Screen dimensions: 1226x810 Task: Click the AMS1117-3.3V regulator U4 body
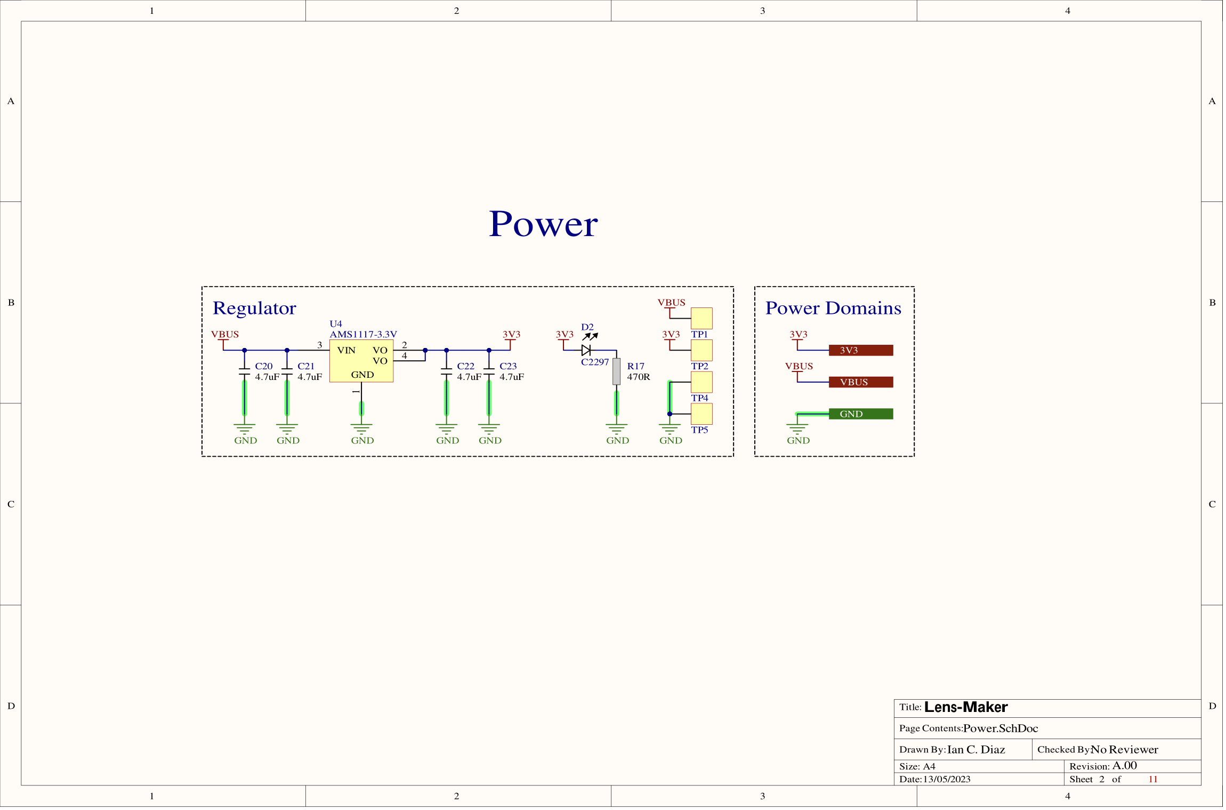(361, 361)
